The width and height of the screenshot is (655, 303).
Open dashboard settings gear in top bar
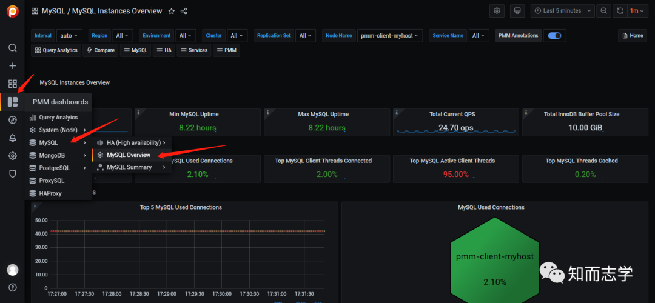click(x=497, y=11)
